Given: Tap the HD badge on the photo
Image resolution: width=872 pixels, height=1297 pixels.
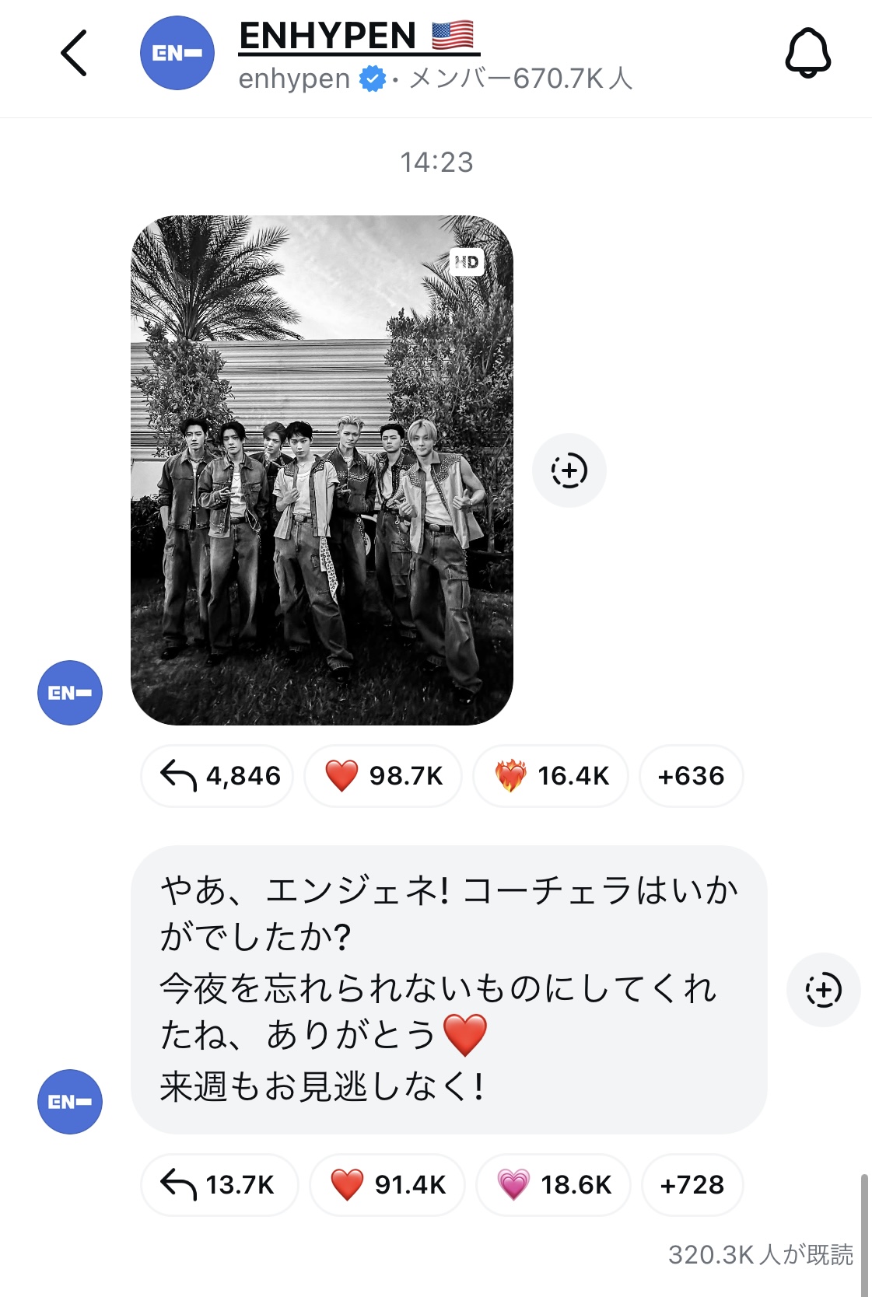Looking at the screenshot, I should click(467, 262).
